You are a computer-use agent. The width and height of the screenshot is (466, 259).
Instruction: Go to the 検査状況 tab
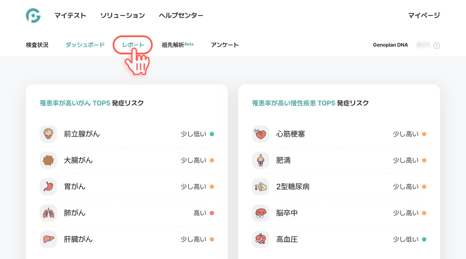tap(37, 45)
